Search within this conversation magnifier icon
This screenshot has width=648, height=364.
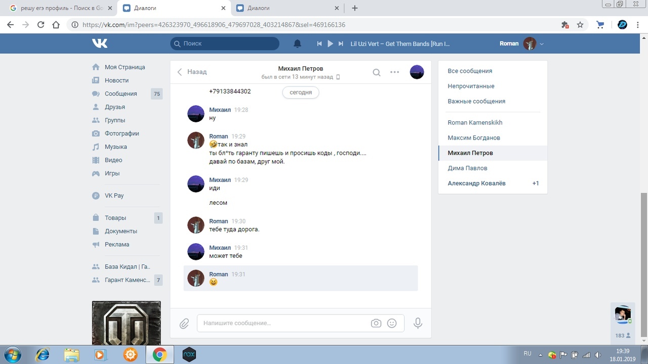click(377, 72)
